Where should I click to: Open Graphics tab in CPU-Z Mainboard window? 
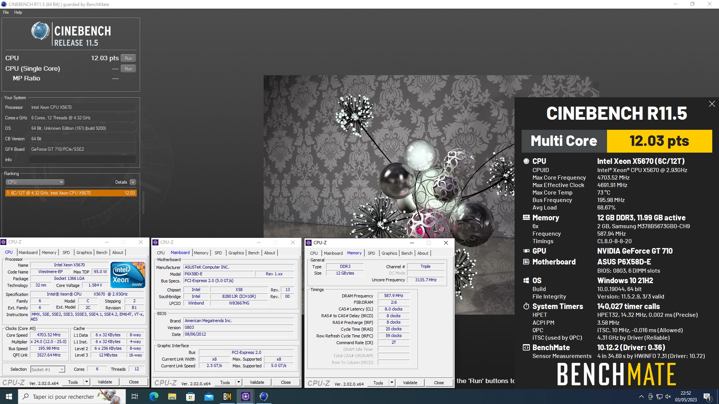pos(236,253)
